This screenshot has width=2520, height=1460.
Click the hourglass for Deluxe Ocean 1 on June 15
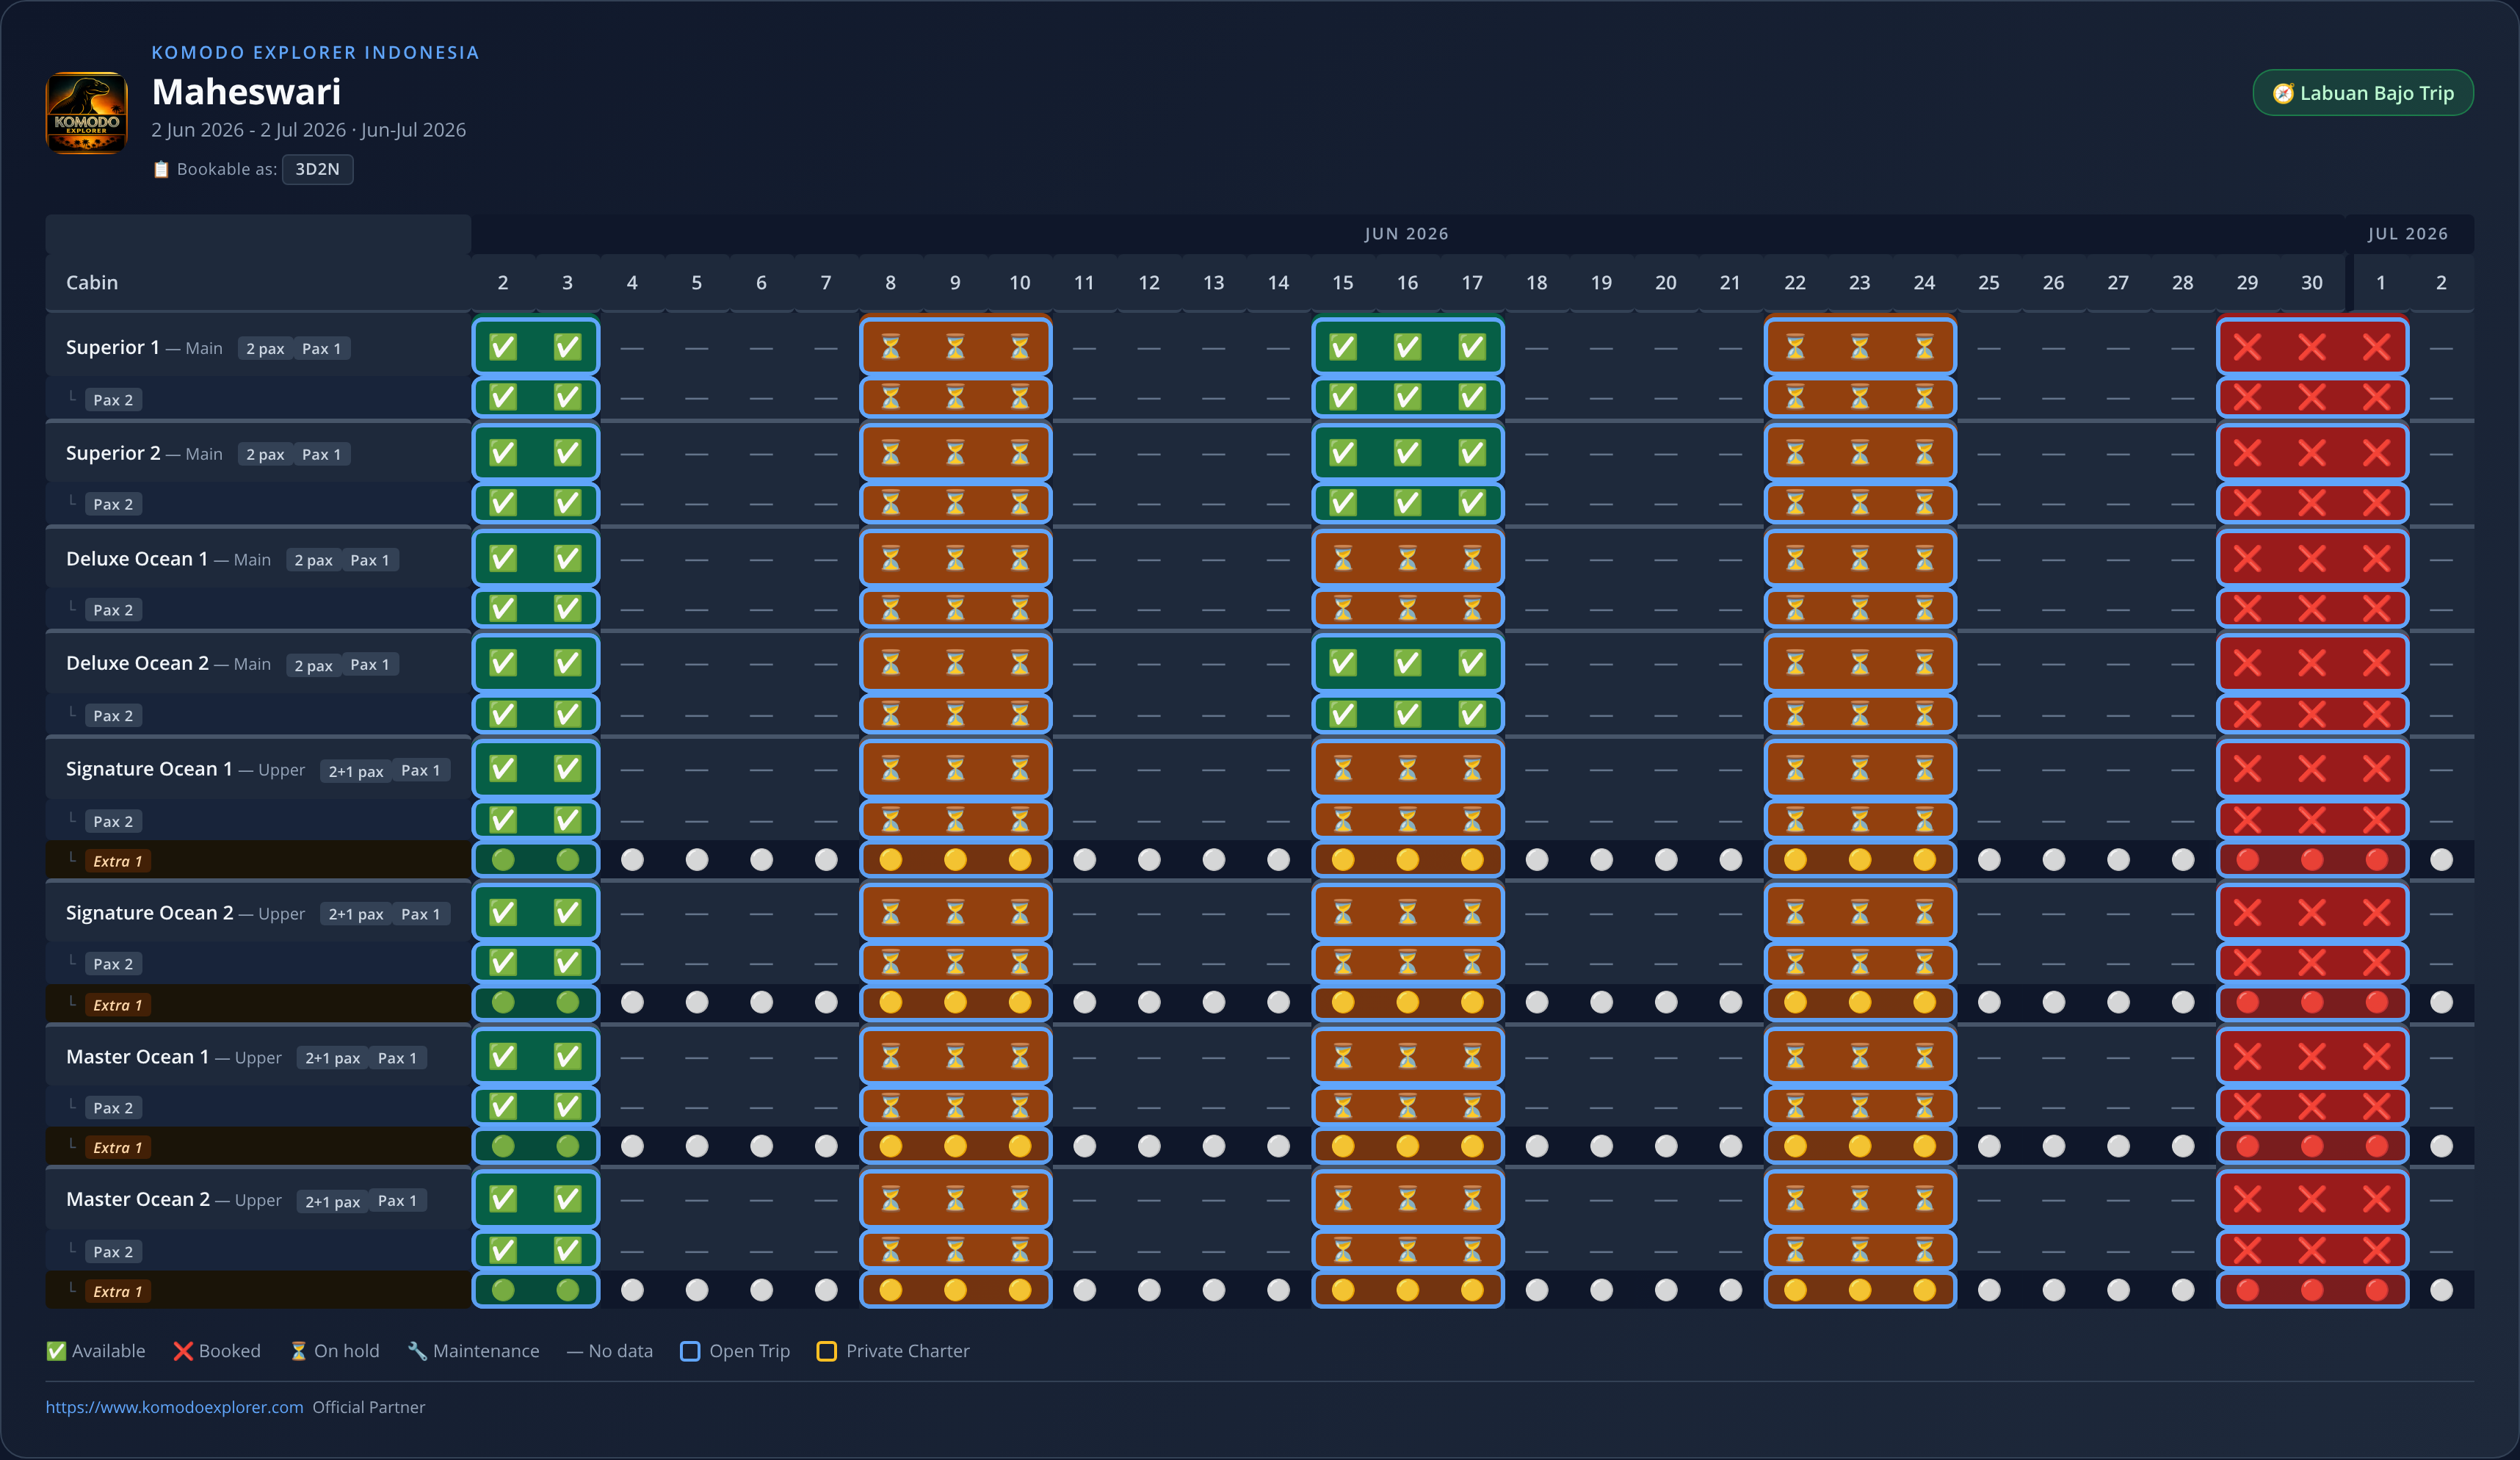click(1343, 558)
